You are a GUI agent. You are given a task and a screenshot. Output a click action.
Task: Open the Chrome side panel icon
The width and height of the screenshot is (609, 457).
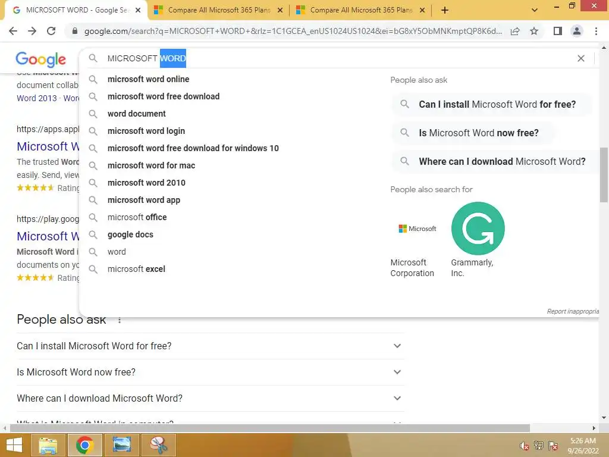pyautogui.click(x=558, y=31)
